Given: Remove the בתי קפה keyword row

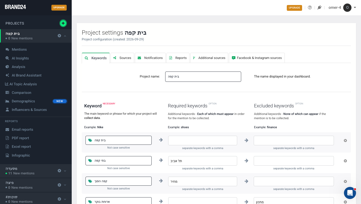Looking at the screenshot, I should (x=345, y=161).
